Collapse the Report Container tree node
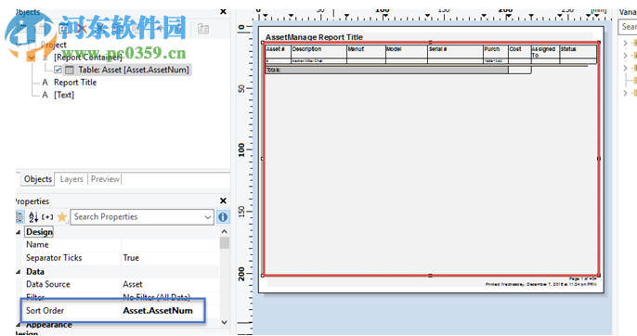The height and width of the screenshot is (336, 637). pyautogui.click(x=32, y=58)
